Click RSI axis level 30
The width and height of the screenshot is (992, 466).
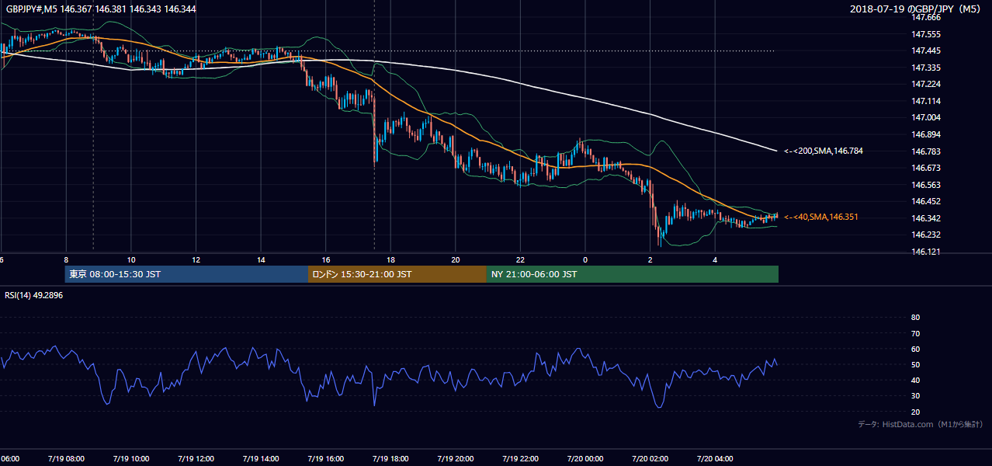[x=915, y=396]
